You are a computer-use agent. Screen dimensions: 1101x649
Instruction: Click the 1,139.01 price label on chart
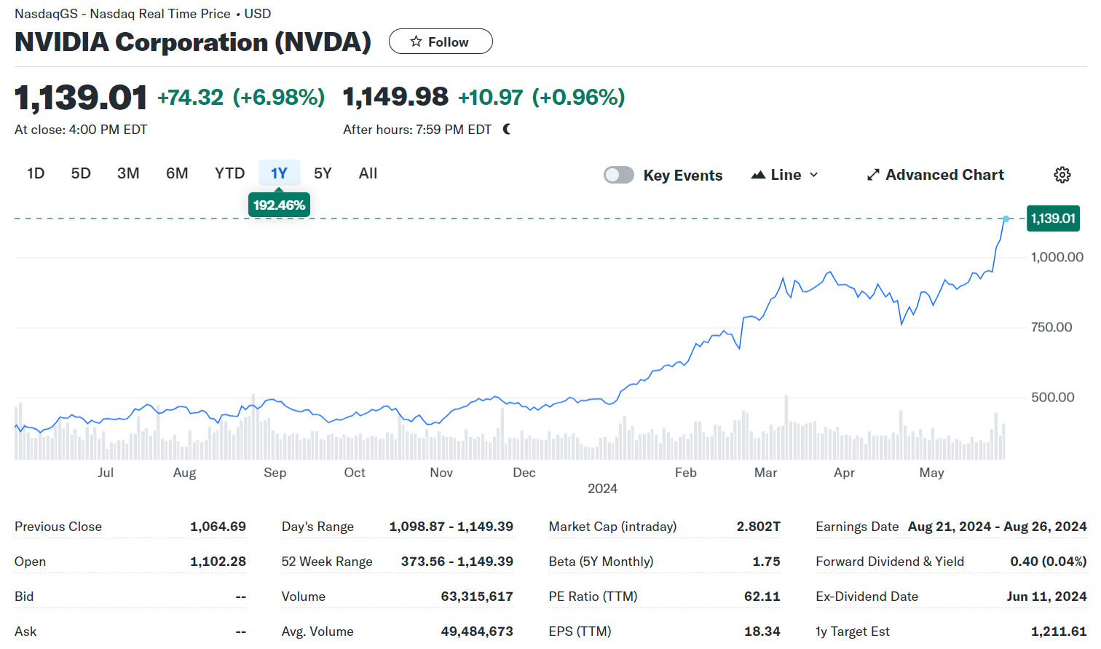1053,219
